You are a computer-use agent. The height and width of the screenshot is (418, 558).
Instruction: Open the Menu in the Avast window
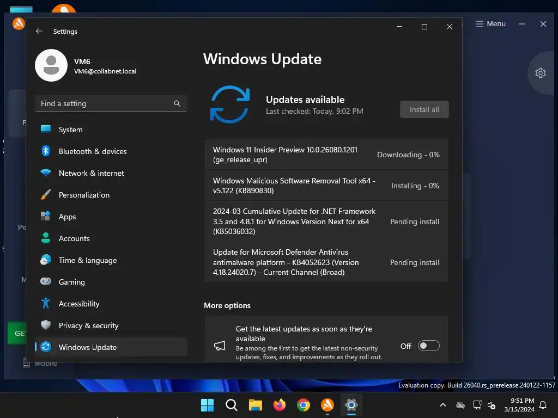tap(490, 24)
